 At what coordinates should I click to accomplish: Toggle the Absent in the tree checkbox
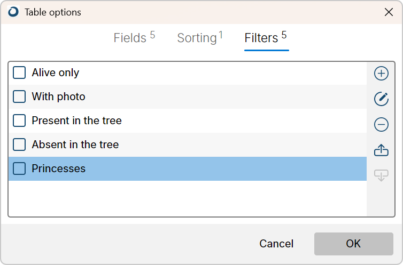(x=19, y=144)
